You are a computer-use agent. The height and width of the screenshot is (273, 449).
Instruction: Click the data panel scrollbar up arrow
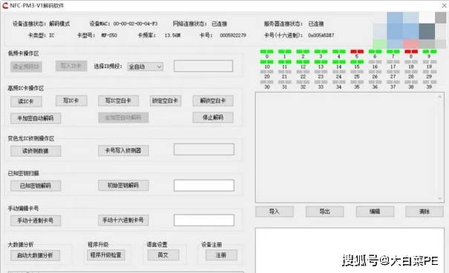coord(440,97)
